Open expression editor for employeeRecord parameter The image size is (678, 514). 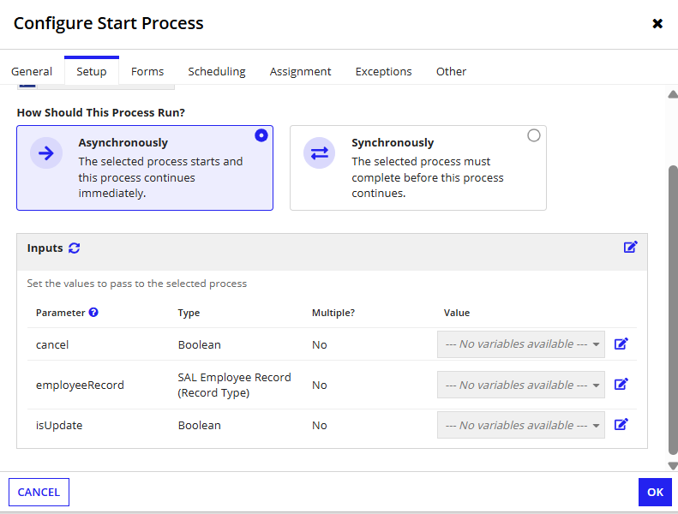[621, 384]
